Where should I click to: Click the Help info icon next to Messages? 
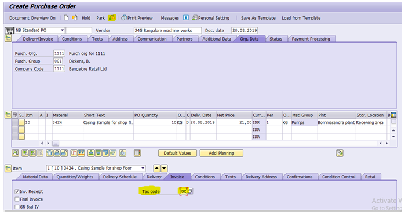click(x=186, y=17)
